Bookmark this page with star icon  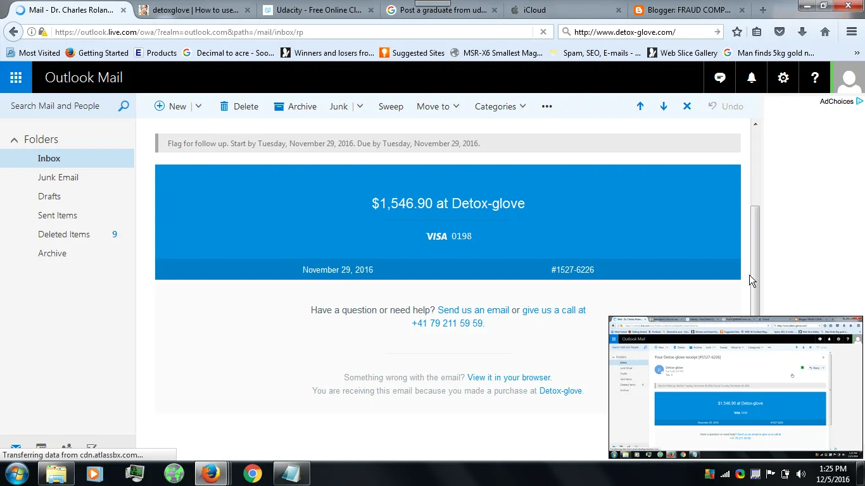(736, 32)
